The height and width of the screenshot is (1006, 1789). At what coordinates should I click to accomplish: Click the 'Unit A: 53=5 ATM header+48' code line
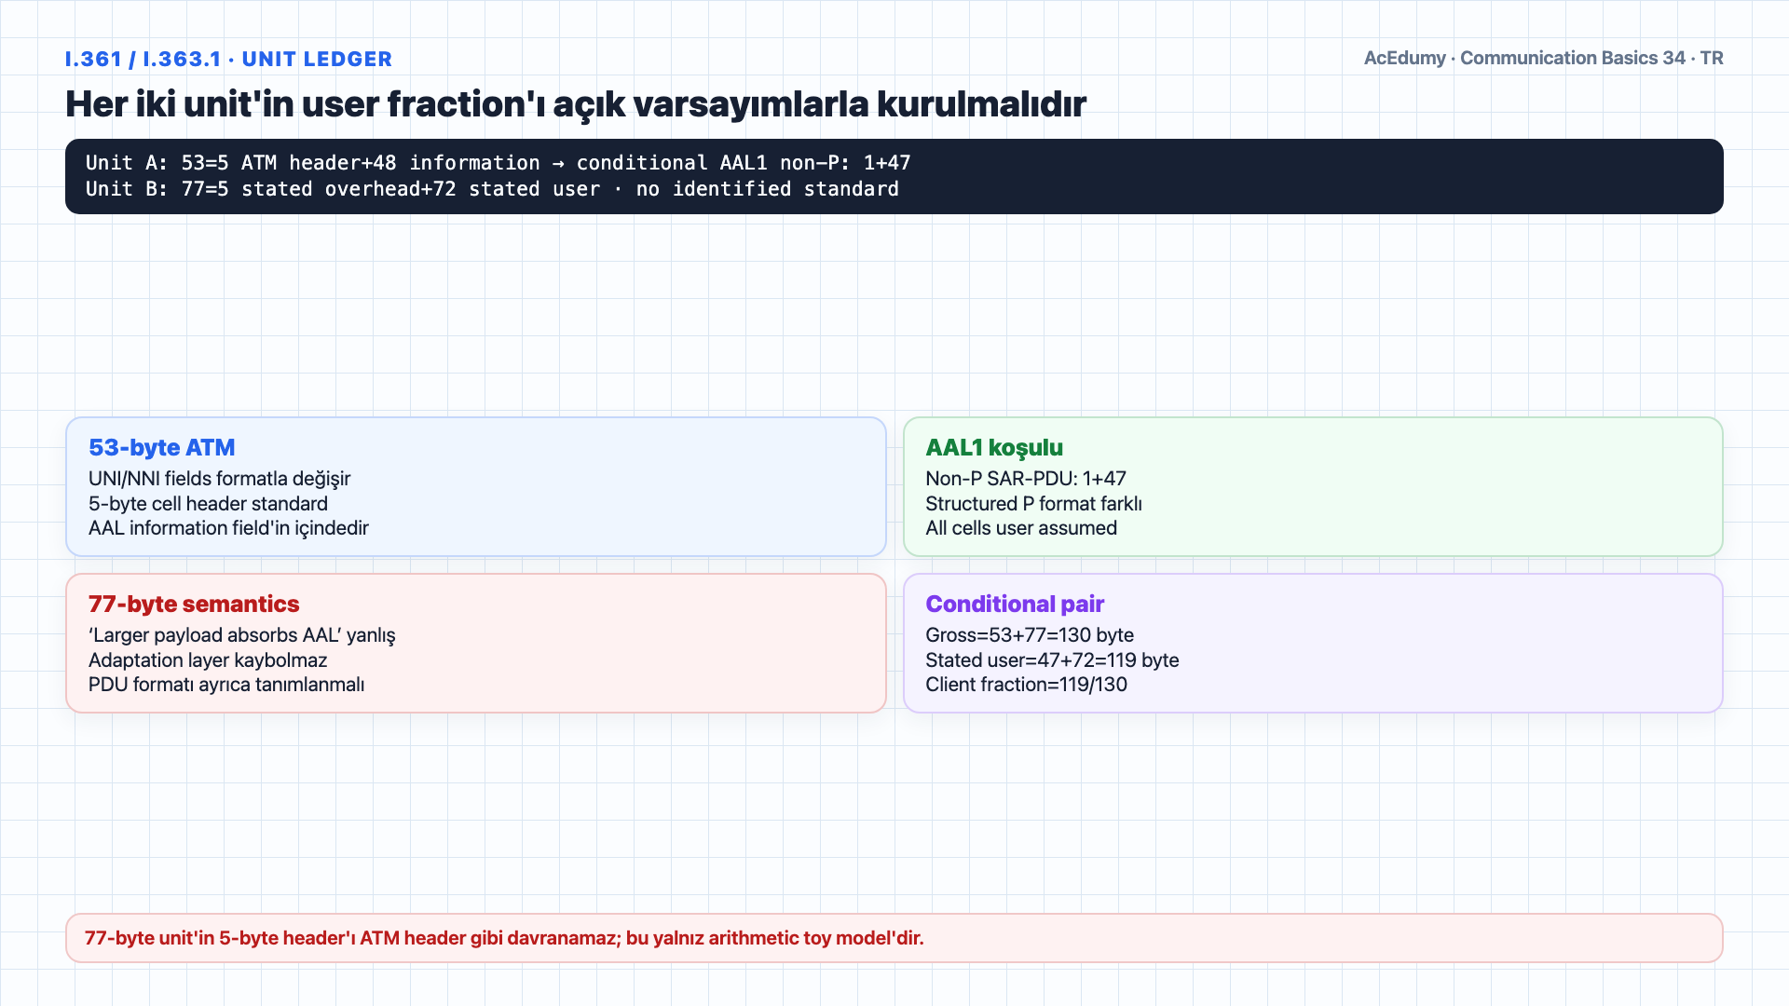click(498, 163)
